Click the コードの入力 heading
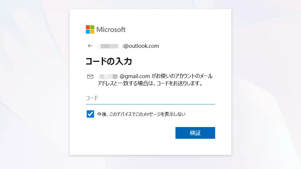The width and height of the screenshot is (301, 169). [x=109, y=61]
